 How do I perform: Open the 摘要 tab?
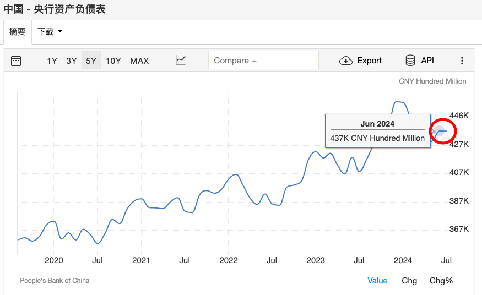click(x=18, y=32)
